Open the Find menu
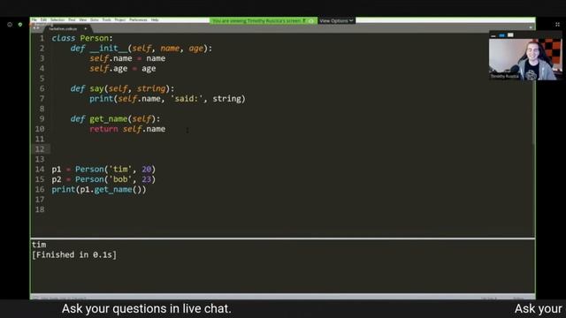The image size is (566, 318). (x=72, y=19)
